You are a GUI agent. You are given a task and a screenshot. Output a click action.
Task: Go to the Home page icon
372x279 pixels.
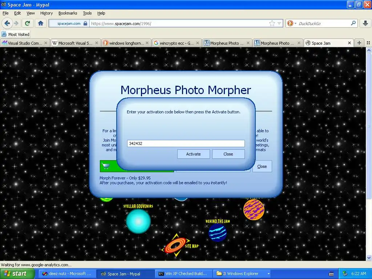[41, 23]
